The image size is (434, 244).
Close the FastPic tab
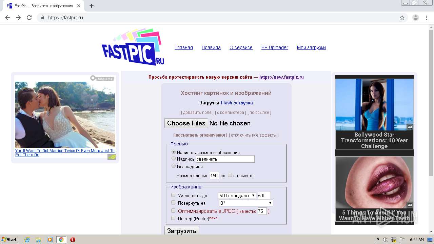tap(79, 6)
